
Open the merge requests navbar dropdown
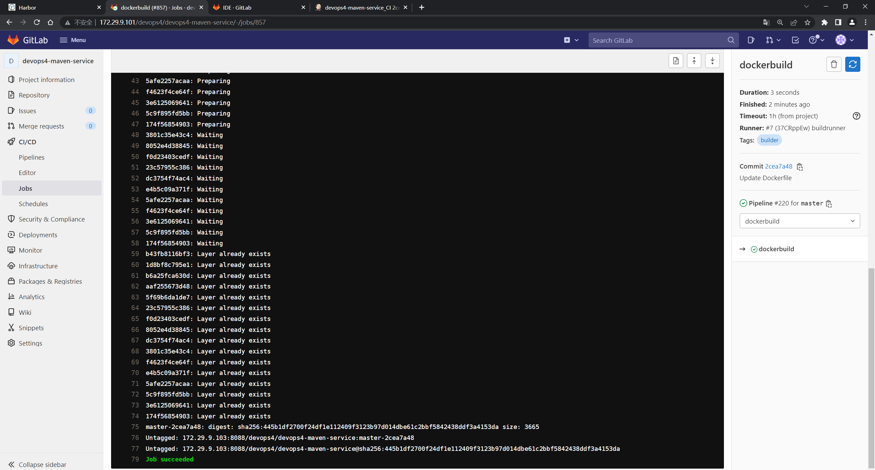[x=773, y=40]
